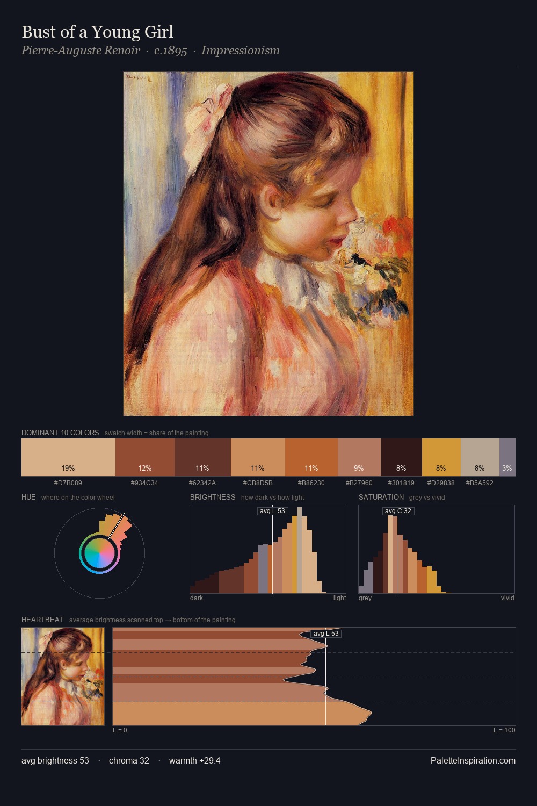Click the #B86230 burnt orange swatch
The image size is (537, 806).
311,457
